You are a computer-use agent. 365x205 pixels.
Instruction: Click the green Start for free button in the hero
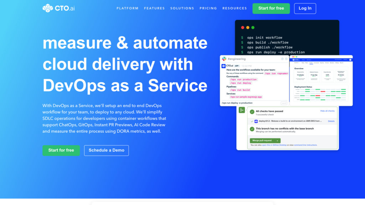coord(61,150)
